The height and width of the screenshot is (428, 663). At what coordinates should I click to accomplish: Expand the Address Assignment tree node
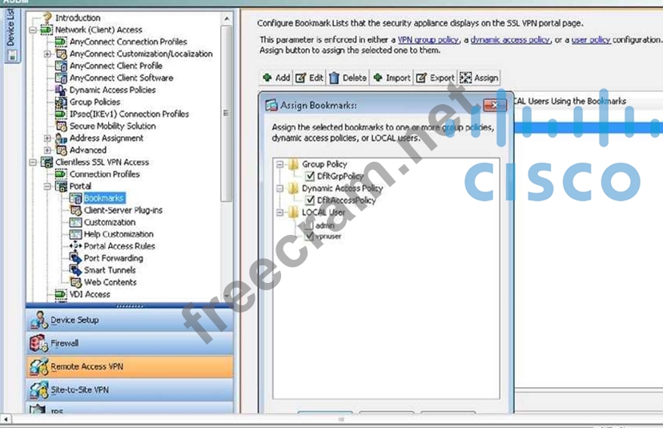(47, 138)
